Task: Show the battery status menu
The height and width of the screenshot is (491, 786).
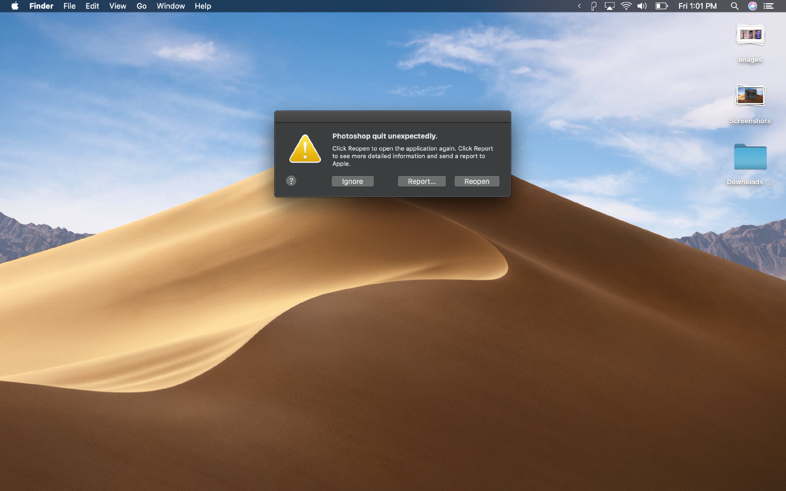Action: (661, 6)
